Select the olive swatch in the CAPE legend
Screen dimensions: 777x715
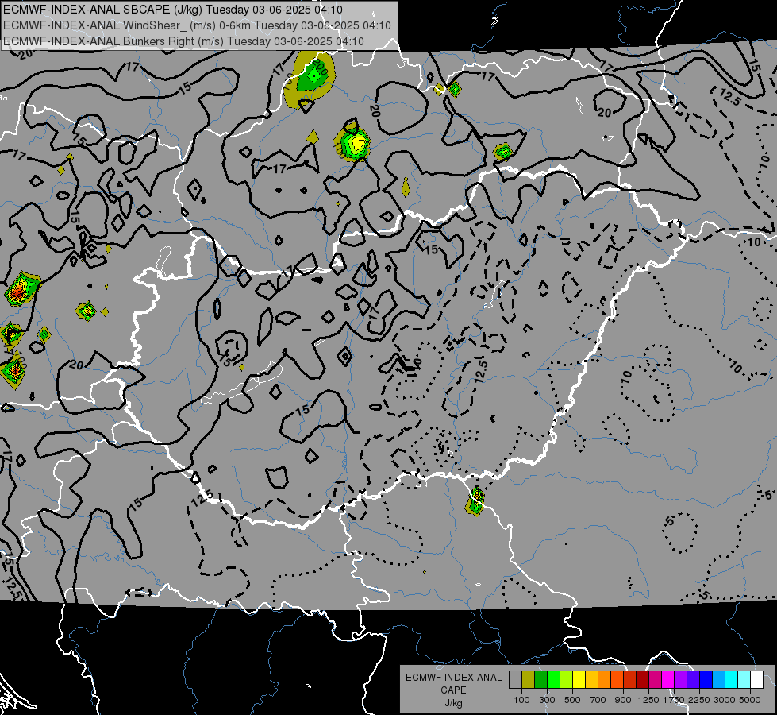pyautogui.click(x=529, y=679)
